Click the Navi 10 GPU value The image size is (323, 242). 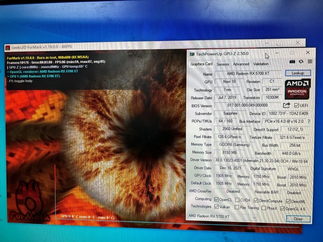pyautogui.click(x=229, y=81)
